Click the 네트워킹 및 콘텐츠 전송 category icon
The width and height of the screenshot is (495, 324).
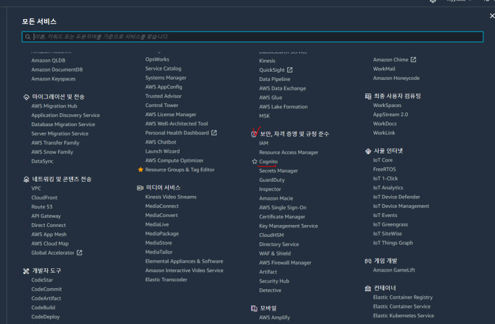26,179
